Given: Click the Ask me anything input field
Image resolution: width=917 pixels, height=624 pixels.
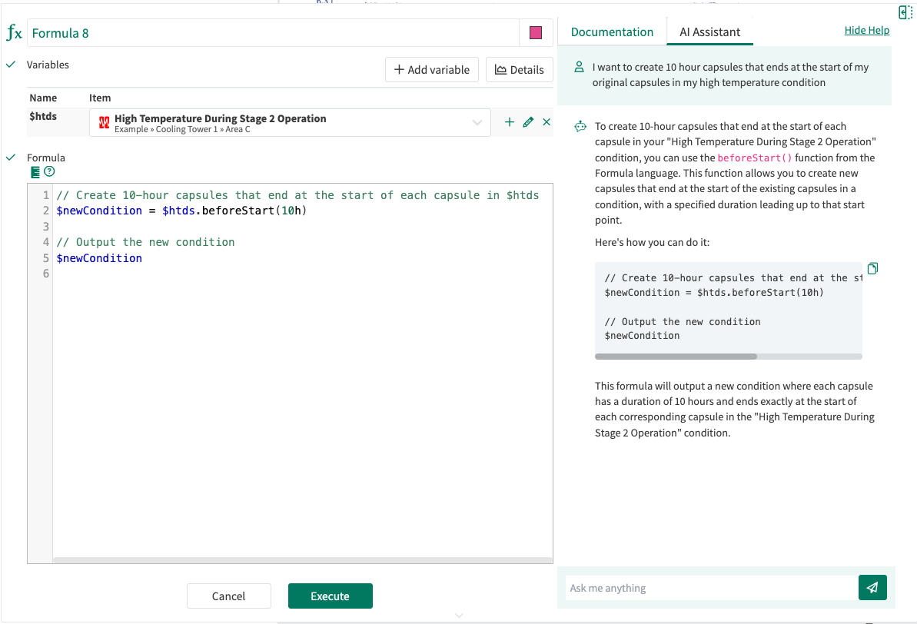Looking at the screenshot, I should click(710, 588).
